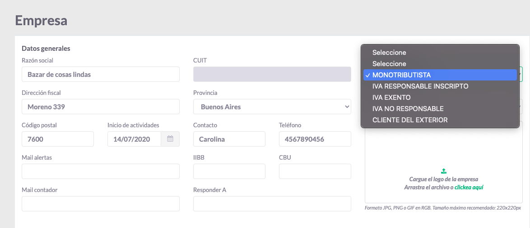The height and width of the screenshot is (228, 530).
Task: Select IVA NO RESPONSABLE option
Action: click(440, 109)
